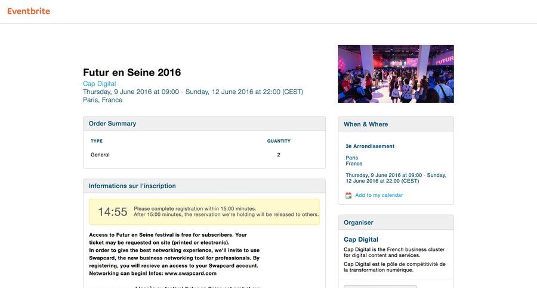This screenshot has width=537, height=288.
Task: Select the 'Cap Digital est le pôle de compétitivité' text
Action: click(x=394, y=267)
